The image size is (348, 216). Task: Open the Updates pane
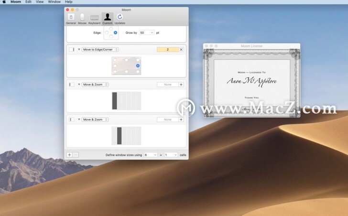pyautogui.click(x=120, y=19)
